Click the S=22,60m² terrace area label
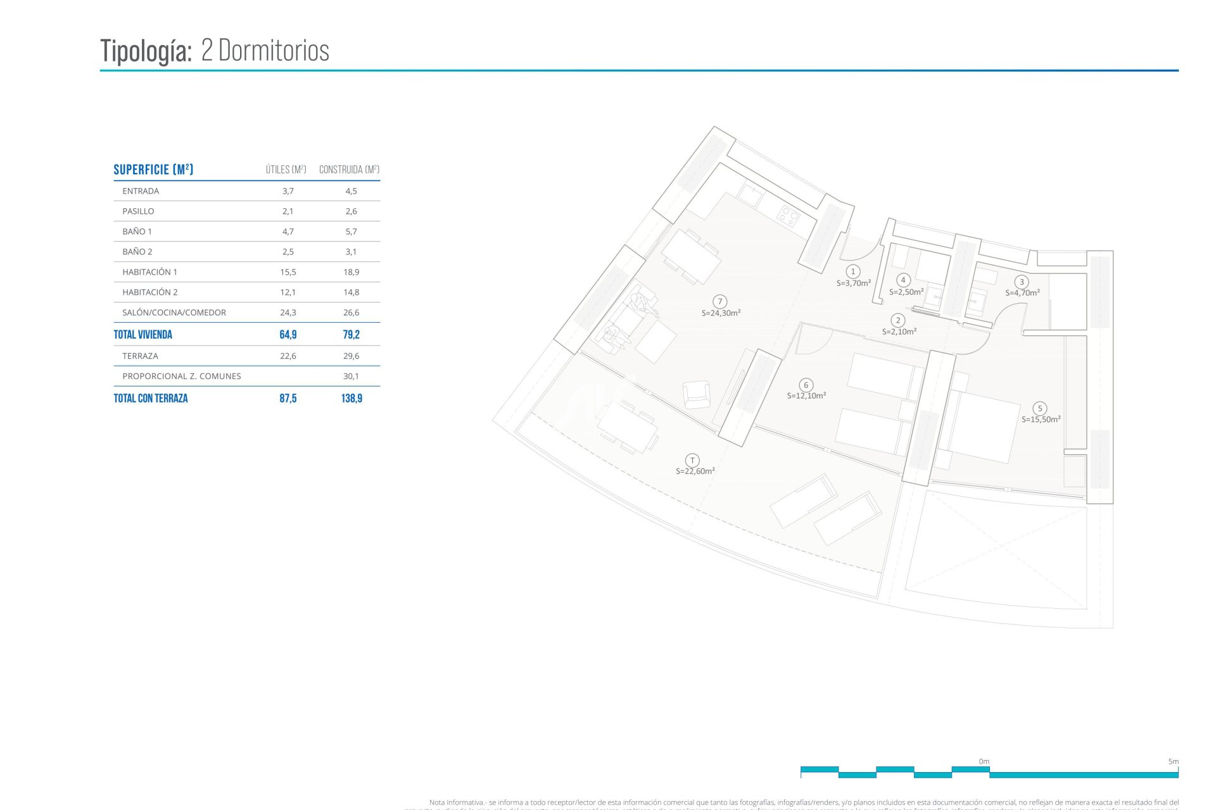Viewport: 1216px width, 810px height. coord(695,471)
